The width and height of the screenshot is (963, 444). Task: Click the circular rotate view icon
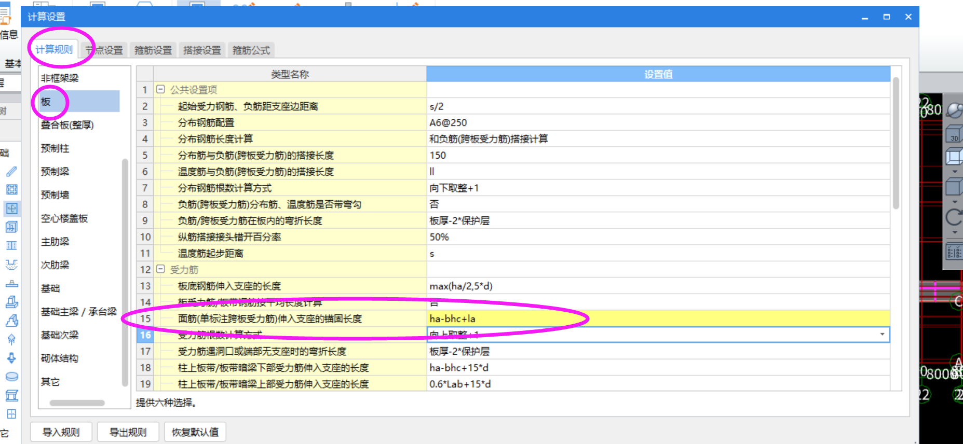pyautogui.click(x=954, y=217)
